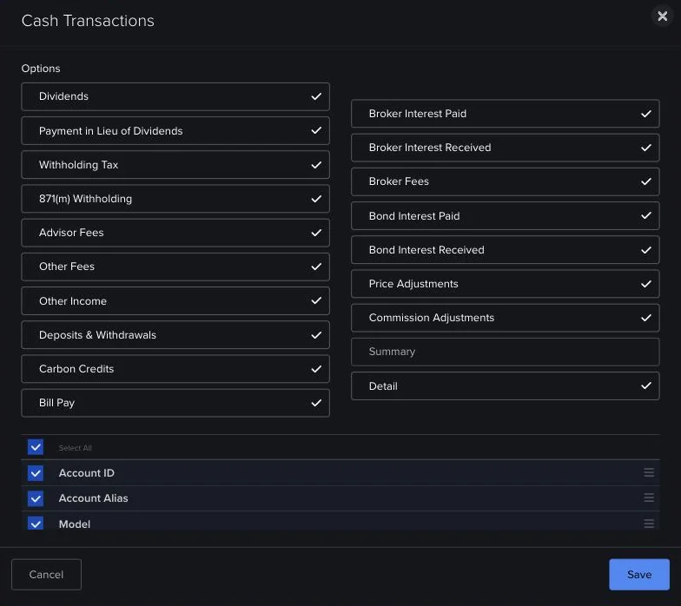
Task: Click the Account Alias reorder handle
Action: 649,497
